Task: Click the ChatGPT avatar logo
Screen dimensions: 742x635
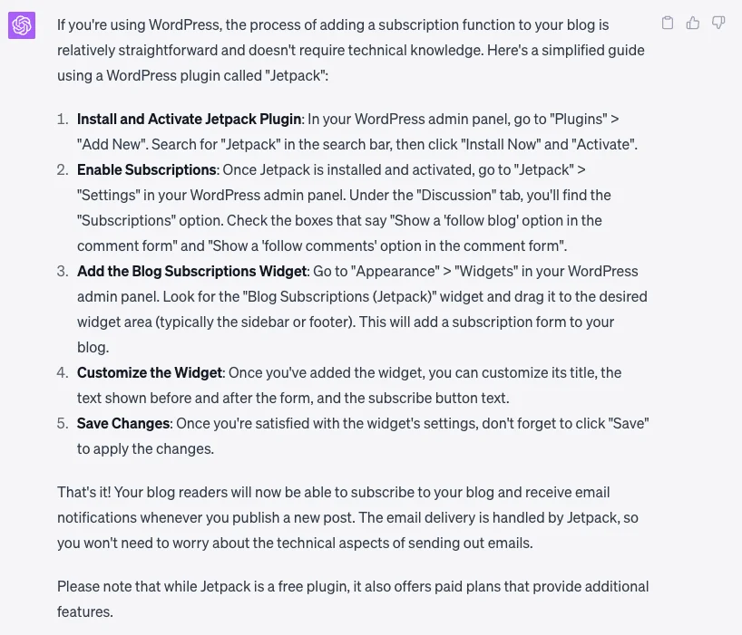Action: pos(22,25)
